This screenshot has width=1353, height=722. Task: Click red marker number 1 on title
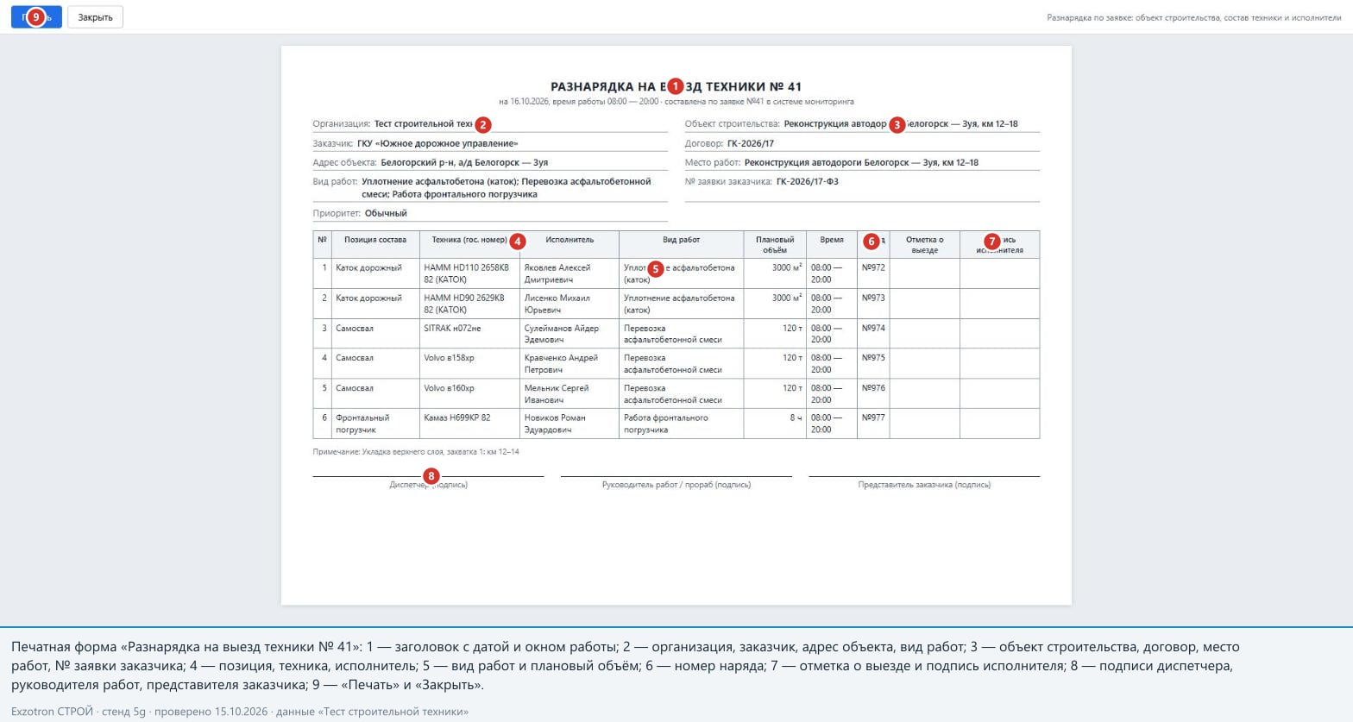pos(675,86)
